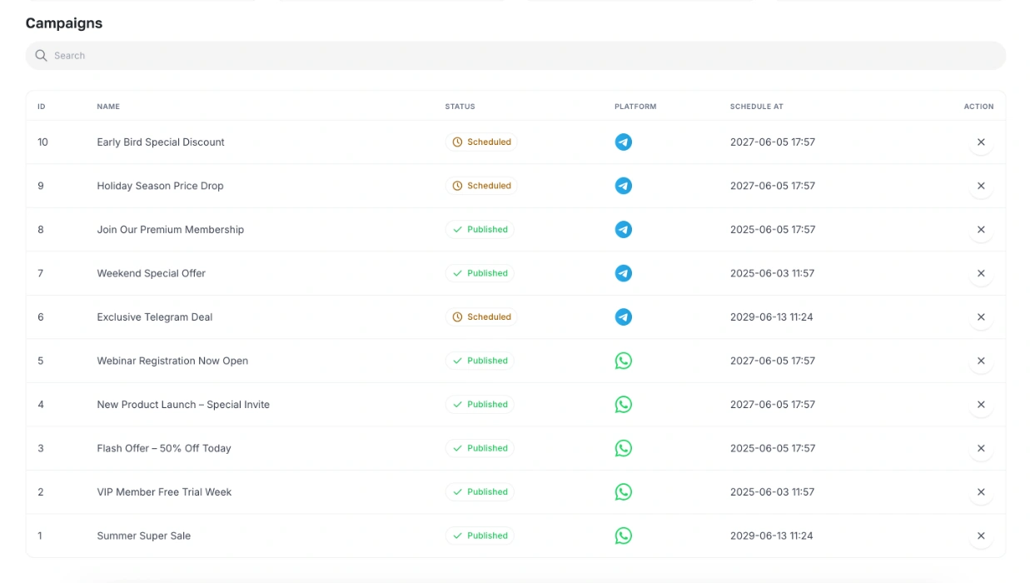Click the search magnifier icon

point(41,56)
